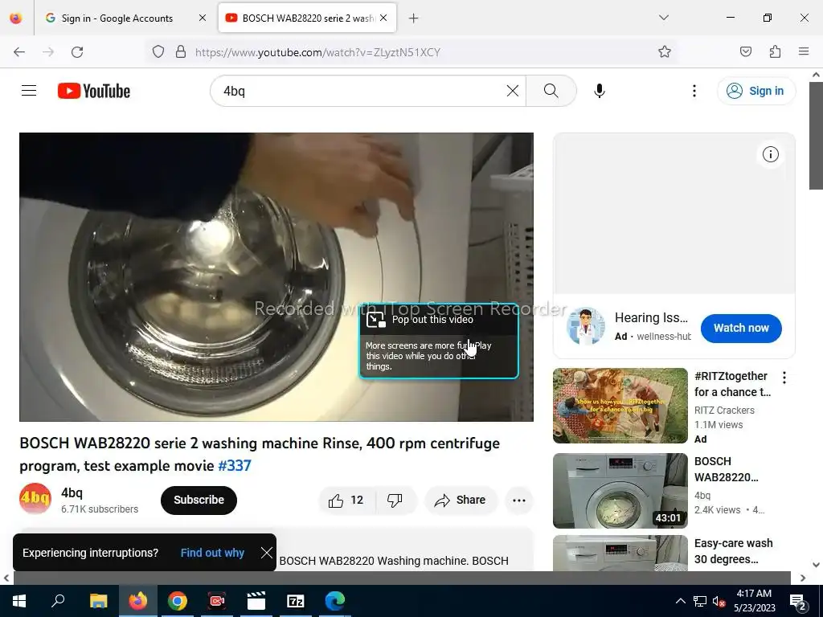Open a new browser tab

coord(414,18)
